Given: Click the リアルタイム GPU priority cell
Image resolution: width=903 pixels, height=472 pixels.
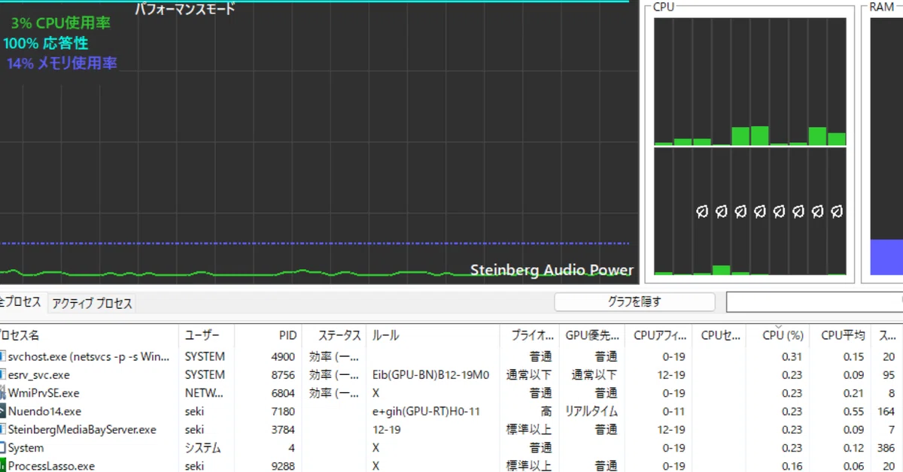Looking at the screenshot, I should (x=591, y=411).
